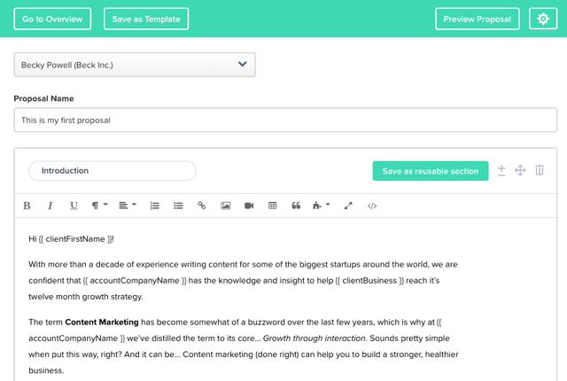Open the text alignment dropdown
The width and height of the screenshot is (567, 381).
tap(128, 206)
